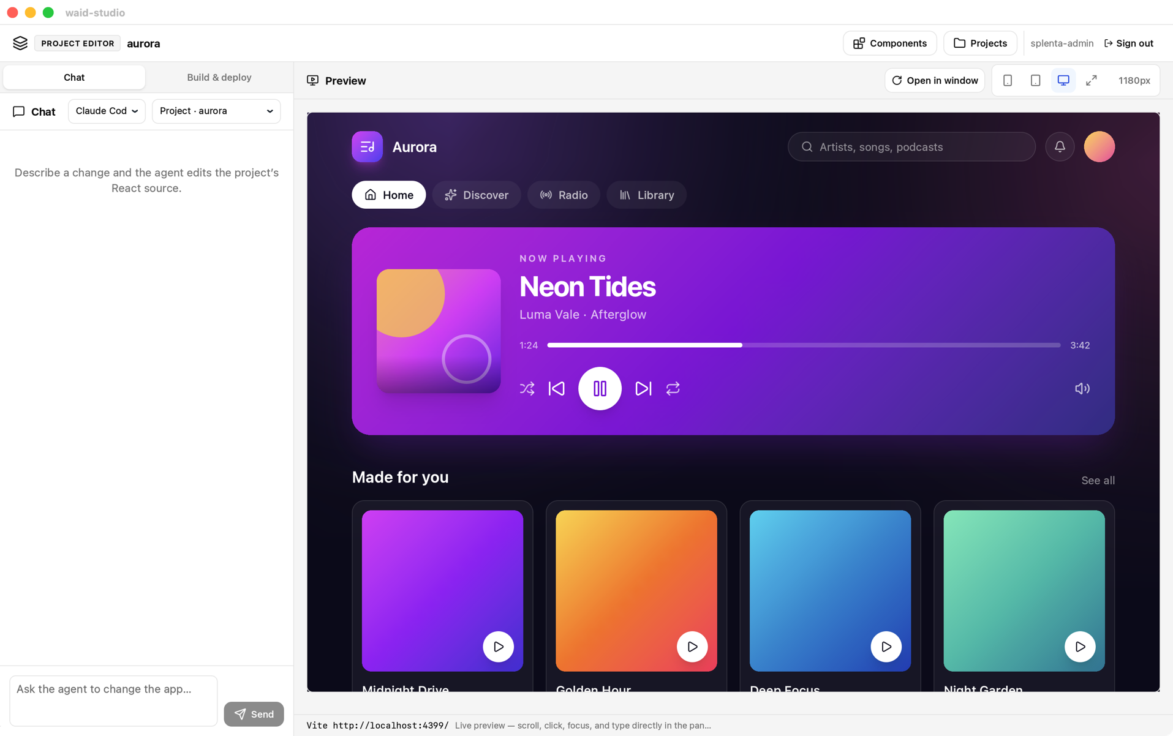Open the Library nav pill

pyautogui.click(x=646, y=195)
